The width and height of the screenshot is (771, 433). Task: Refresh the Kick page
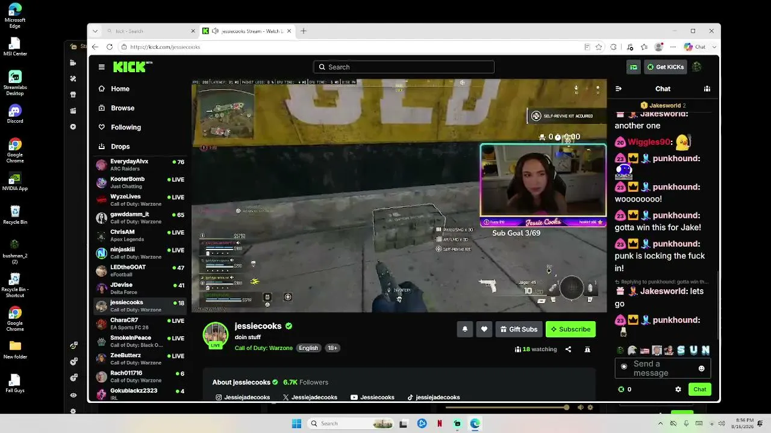coord(110,47)
